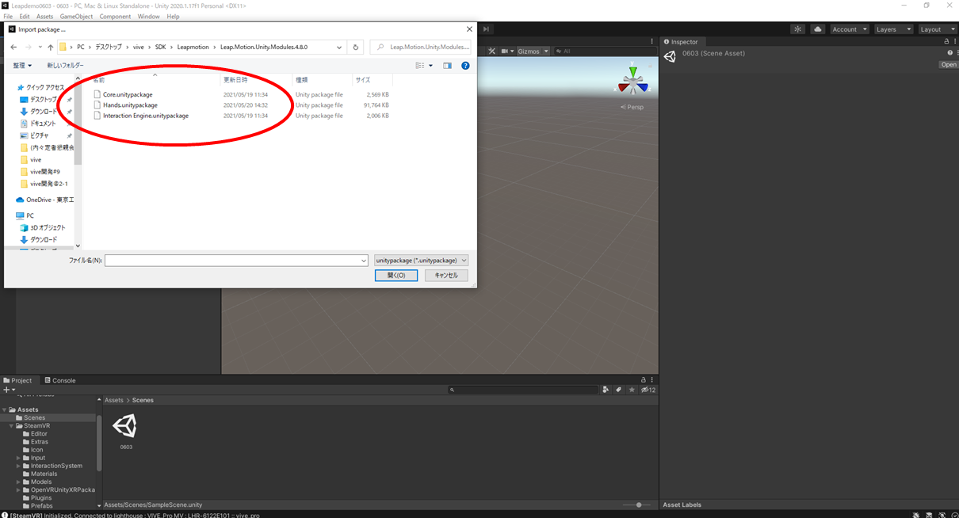The width and height of the screenshot is (959, 518).
Task: Switch to the Project tab
Action: [x=18, y=380]
